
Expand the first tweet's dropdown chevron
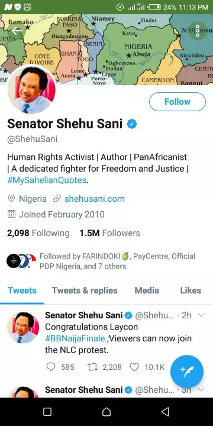(x=201, y=315)
